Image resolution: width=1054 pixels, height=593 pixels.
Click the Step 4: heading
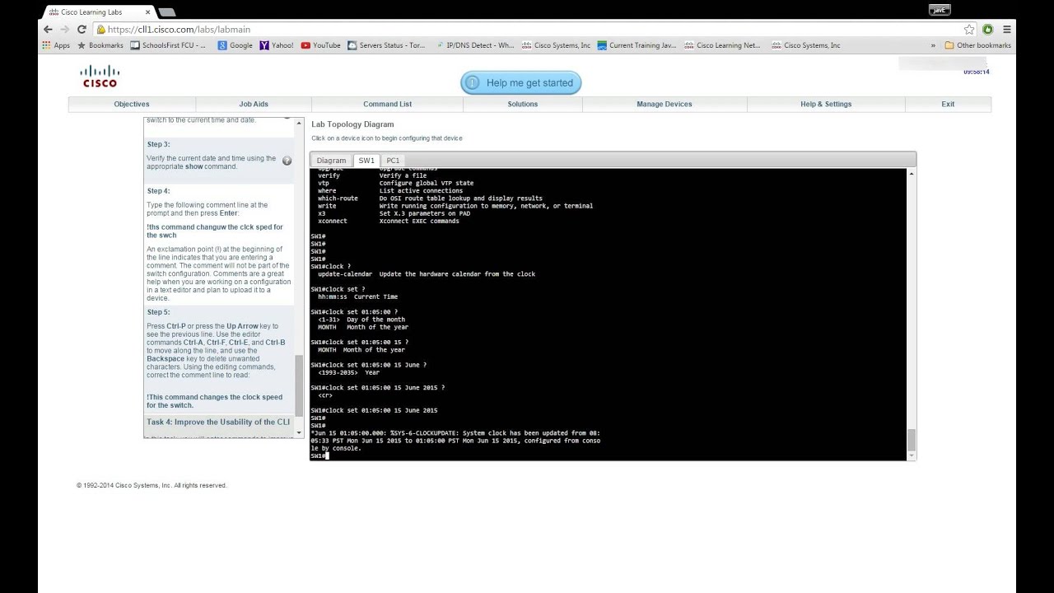tap(158, 191)
